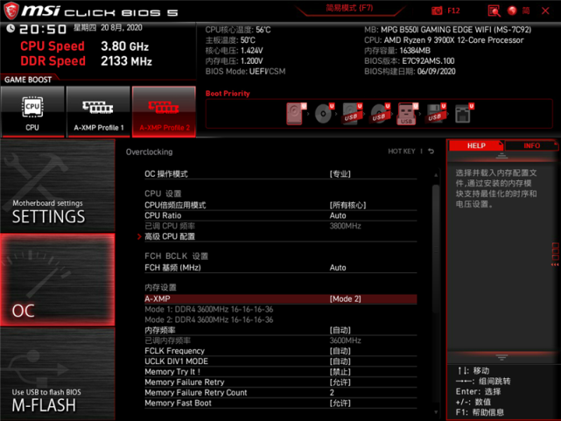Viewport: 561px width, 421px height.
Task: Go back using the return arrow icon
Action: click(x=431, y=151)
